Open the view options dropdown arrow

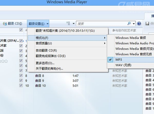[x=74, y=24]
